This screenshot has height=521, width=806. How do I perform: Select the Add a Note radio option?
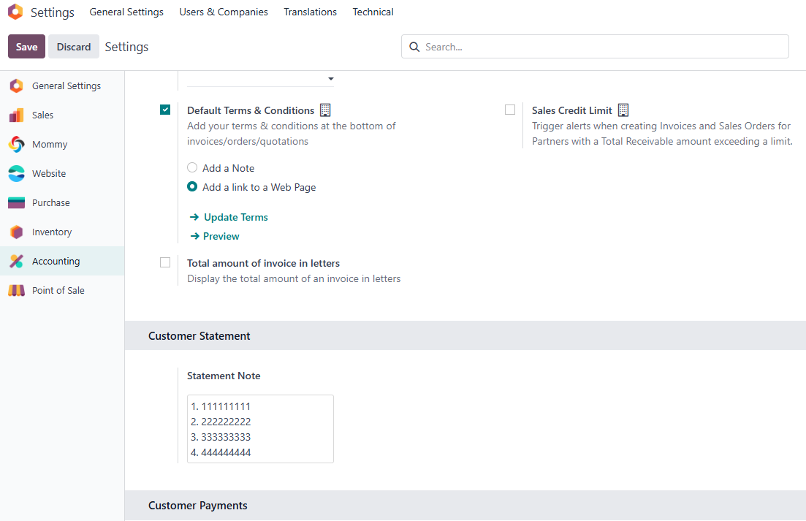(x=192, y=167)
